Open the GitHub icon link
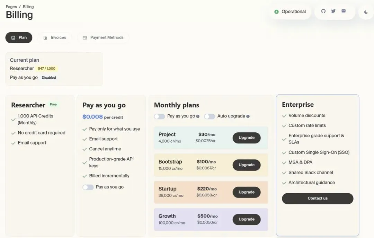 323,11
